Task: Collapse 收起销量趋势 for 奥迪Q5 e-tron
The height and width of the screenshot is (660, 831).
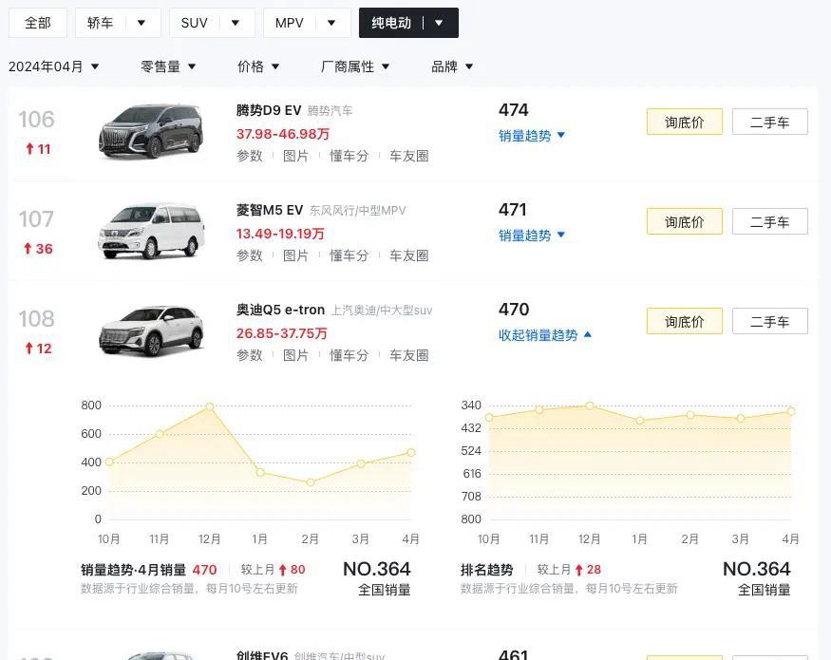Action: pyautogui.click(x=545, y=335)
